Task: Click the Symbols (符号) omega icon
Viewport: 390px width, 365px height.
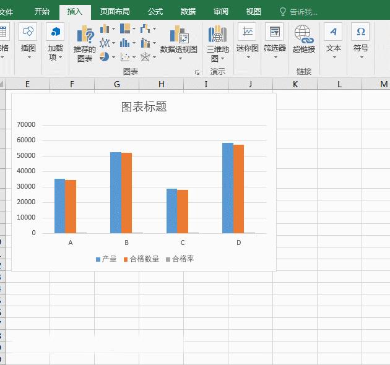Action: pos(360,32)
